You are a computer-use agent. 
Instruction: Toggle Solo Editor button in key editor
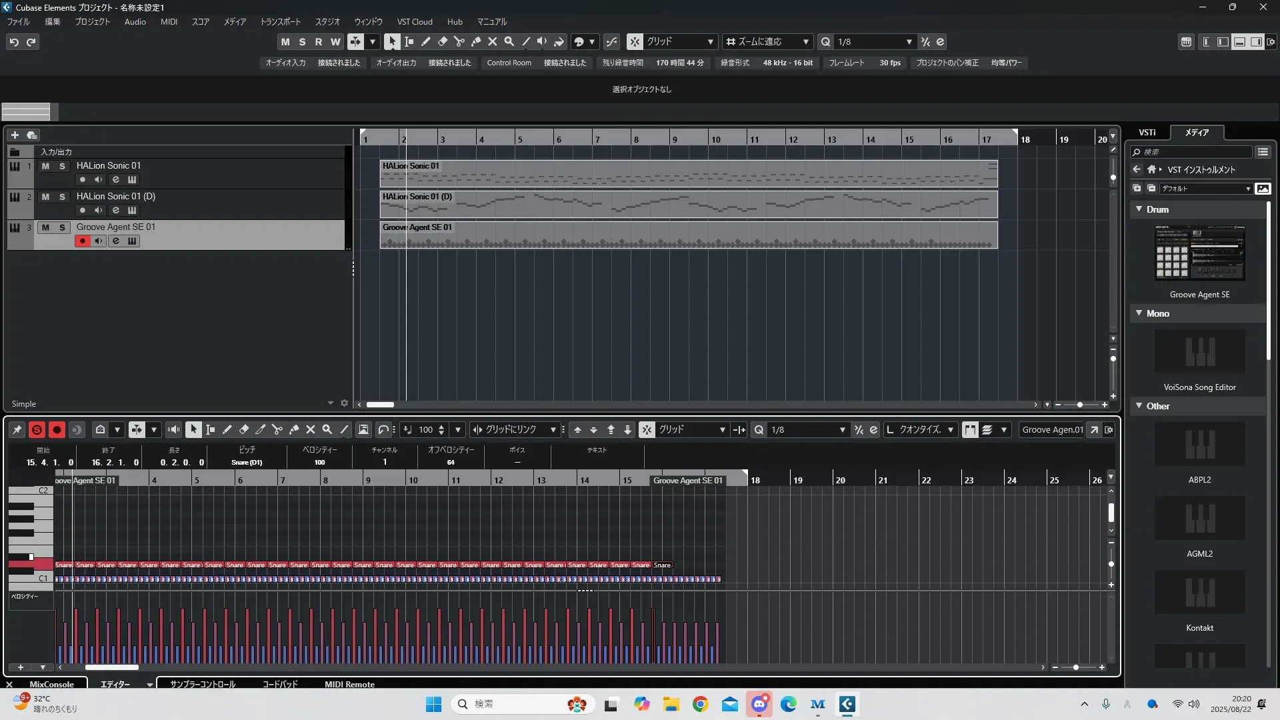click(37, 430)
